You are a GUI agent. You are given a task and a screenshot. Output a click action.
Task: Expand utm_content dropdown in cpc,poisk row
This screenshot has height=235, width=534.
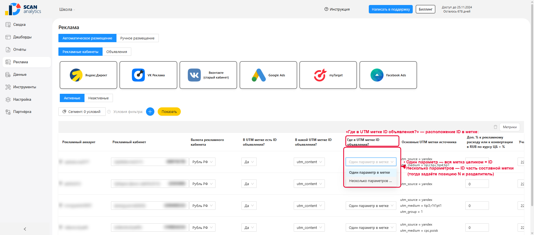click(309, 228)
